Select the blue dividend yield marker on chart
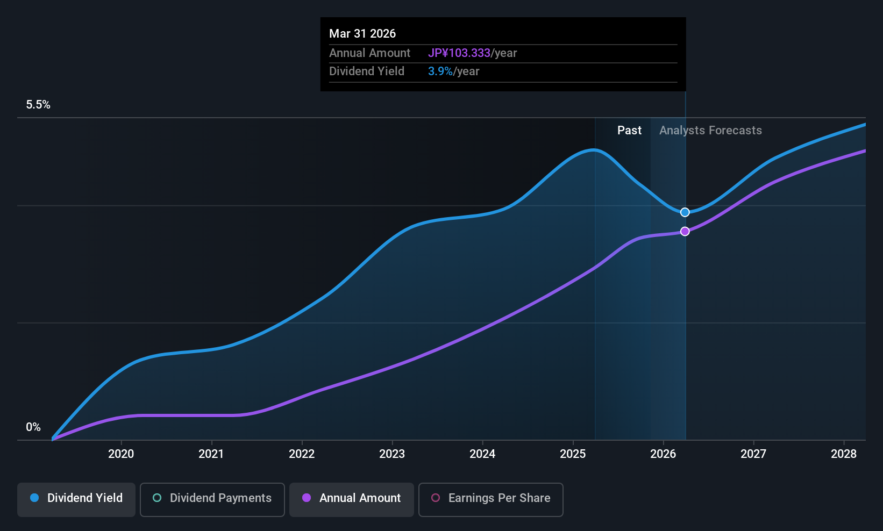The height and width of the screenshot is (531, 883). [685, 212]
